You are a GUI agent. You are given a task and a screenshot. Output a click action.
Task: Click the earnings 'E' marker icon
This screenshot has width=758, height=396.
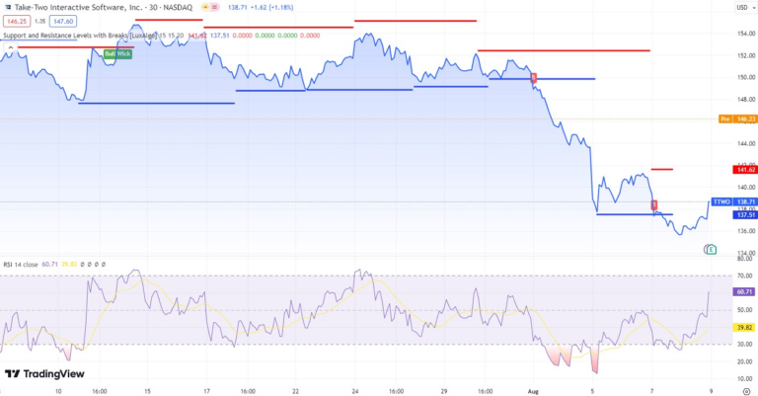[711, 251]
